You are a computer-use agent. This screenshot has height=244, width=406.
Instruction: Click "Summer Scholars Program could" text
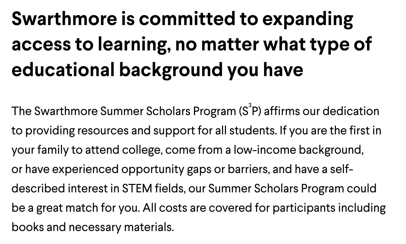[x=292, y=189]
